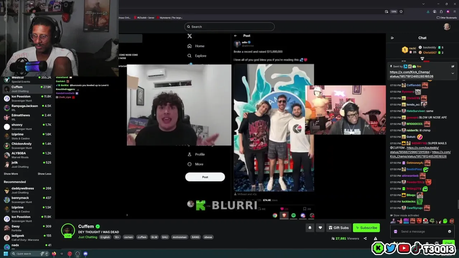Click the white Post button in stream
Image resolution: width=459 pixels, height=258 pixels.
[205, 177]
